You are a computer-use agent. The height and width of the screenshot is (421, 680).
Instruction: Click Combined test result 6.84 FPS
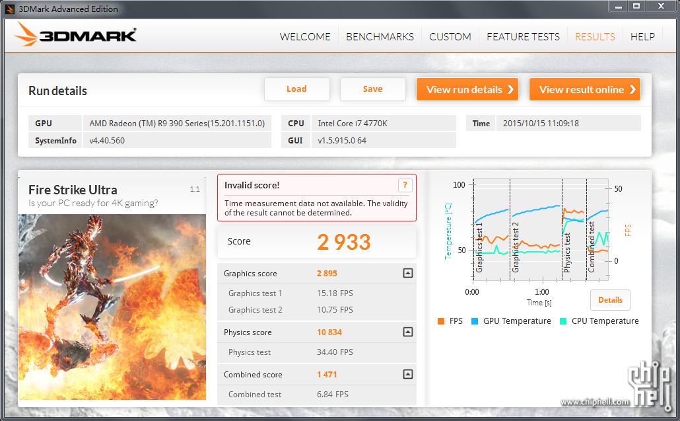coord(333,395)
